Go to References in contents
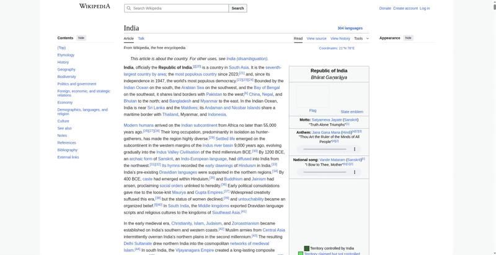The height and width of the screenshot is (255, 496). tap(66, 143)
